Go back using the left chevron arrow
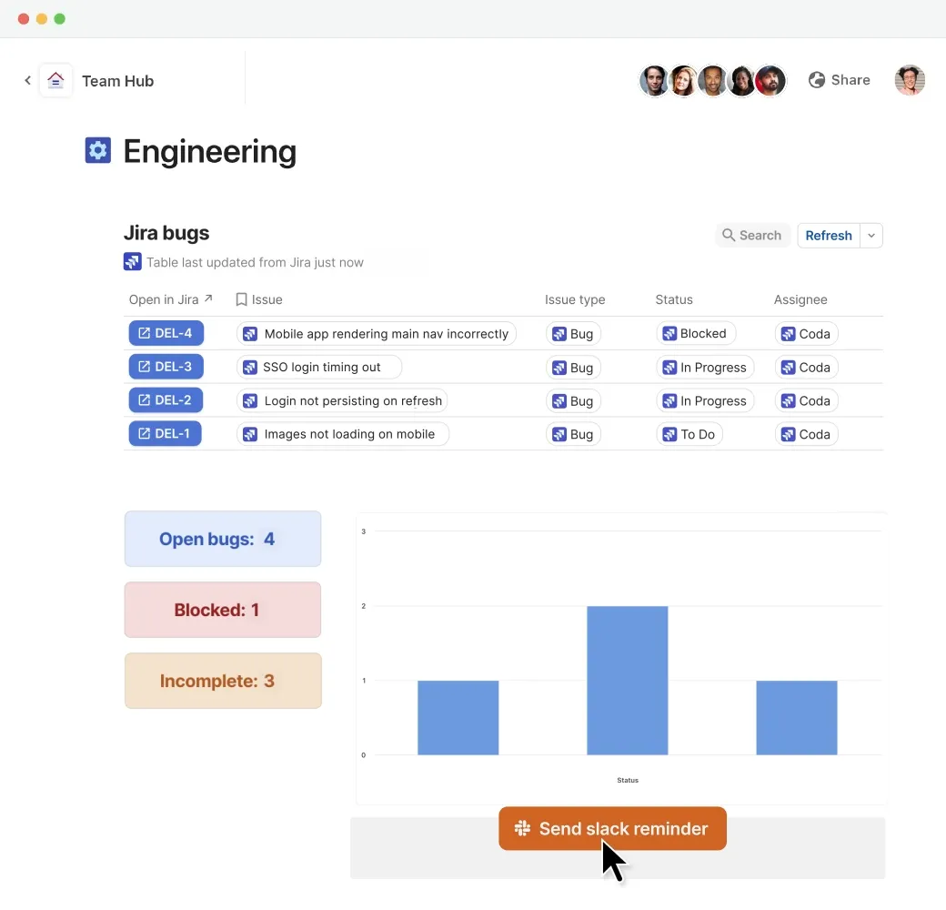 (x=28, y=80)
